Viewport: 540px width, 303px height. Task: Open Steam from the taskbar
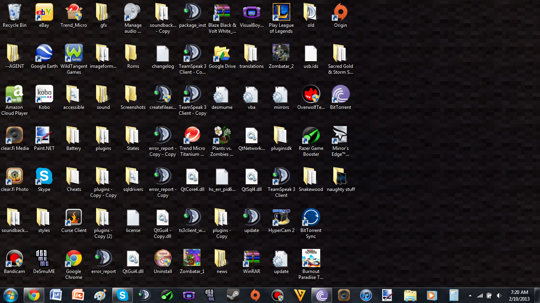tap(233, 295)
